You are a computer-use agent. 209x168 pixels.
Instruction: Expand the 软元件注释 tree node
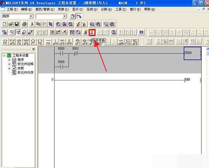tap(9, 64)
